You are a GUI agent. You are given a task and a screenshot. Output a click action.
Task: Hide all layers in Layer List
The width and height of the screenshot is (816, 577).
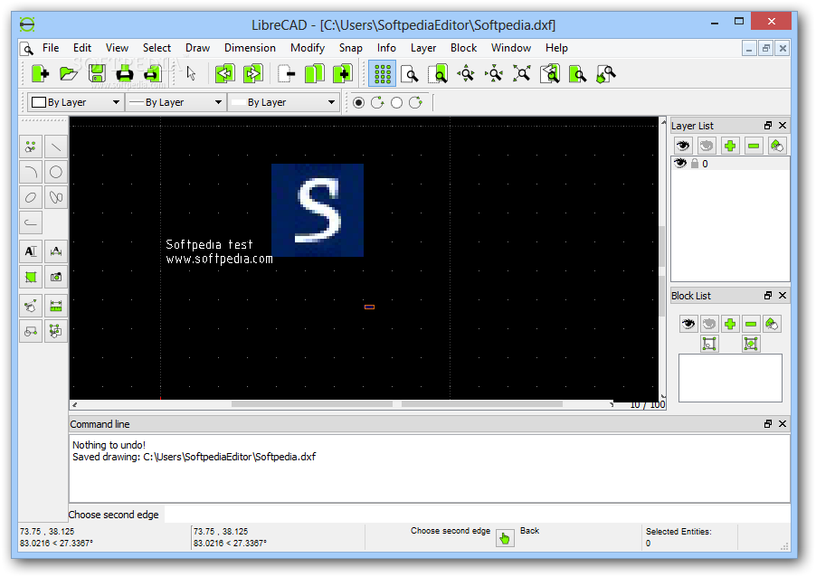point(707,146)
